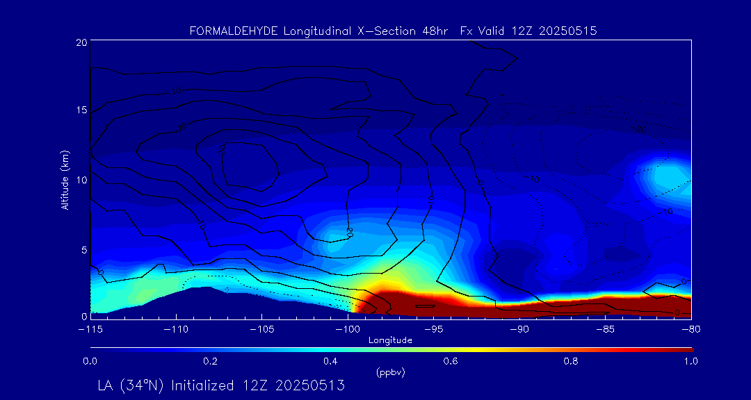The width and height of the screenshot is (751, 400).
Task: Click longitude tick label -110
Action: [x=176, y=330]
